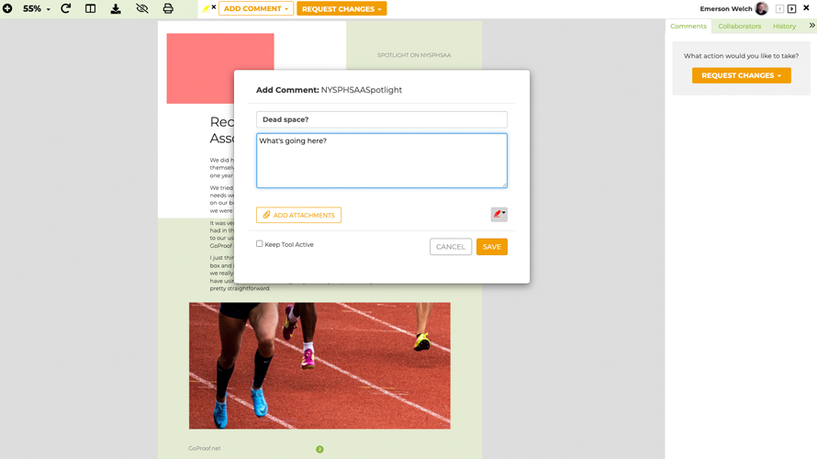Close the proof viewer with top-right X
The height and width of the screenshot is (459, 817).
pyautogui.click(x=806, y=8)
